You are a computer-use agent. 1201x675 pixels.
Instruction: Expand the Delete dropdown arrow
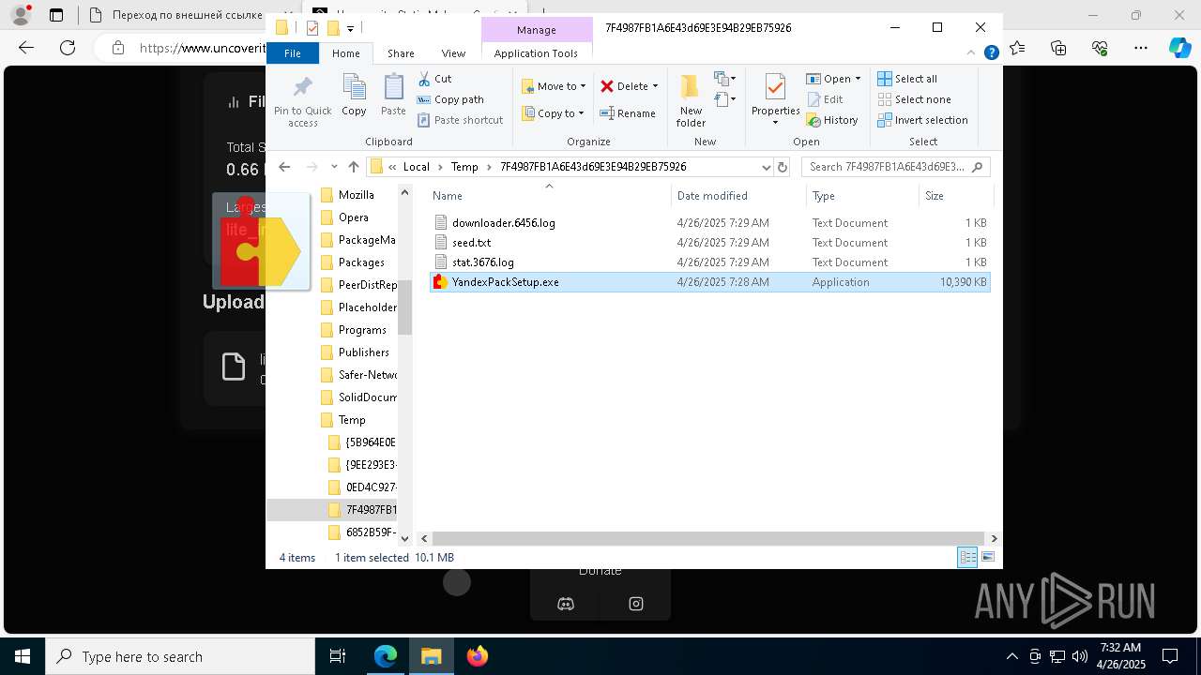click(655, 86)
